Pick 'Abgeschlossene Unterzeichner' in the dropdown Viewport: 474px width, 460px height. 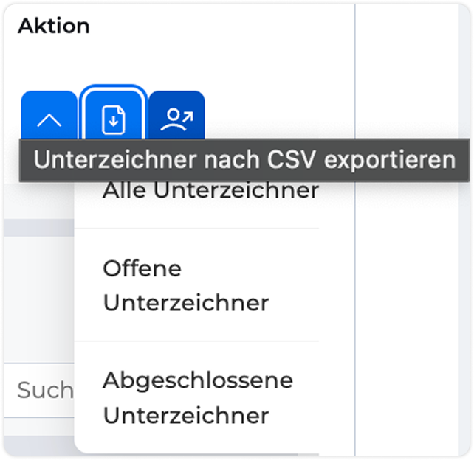point(197,398)
